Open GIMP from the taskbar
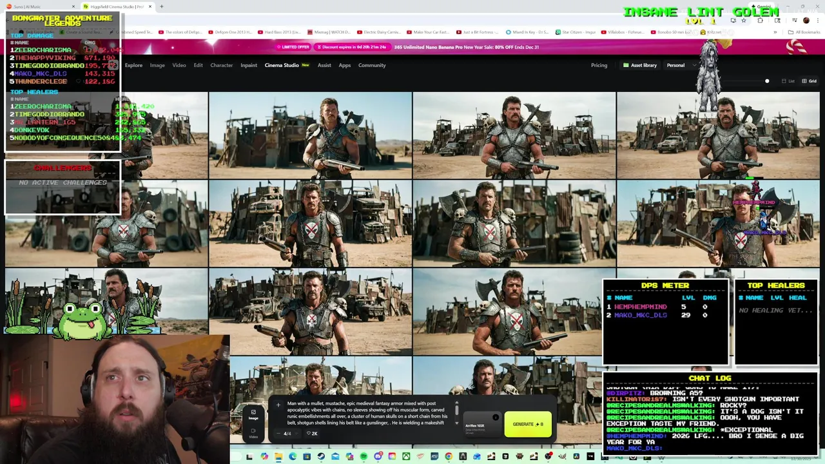The image size is (825, 464). coord(561,456)
